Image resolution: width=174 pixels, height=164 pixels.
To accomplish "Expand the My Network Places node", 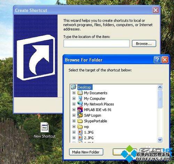I will point(74,104).
